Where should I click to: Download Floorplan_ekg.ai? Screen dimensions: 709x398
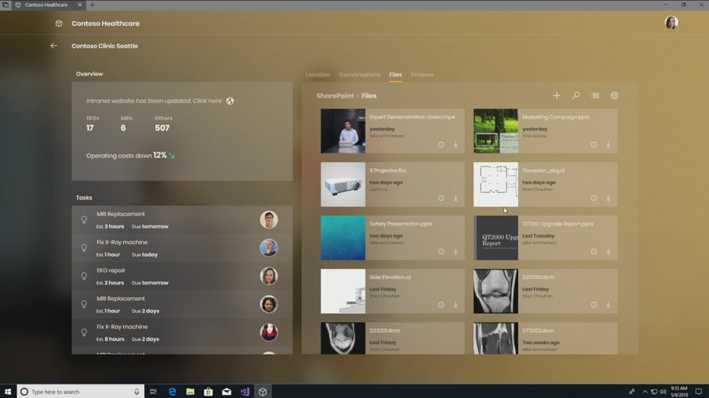(x=608, y=198)
